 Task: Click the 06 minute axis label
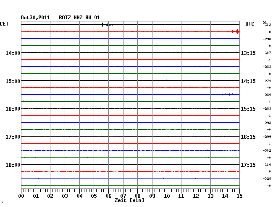point(108,196)
